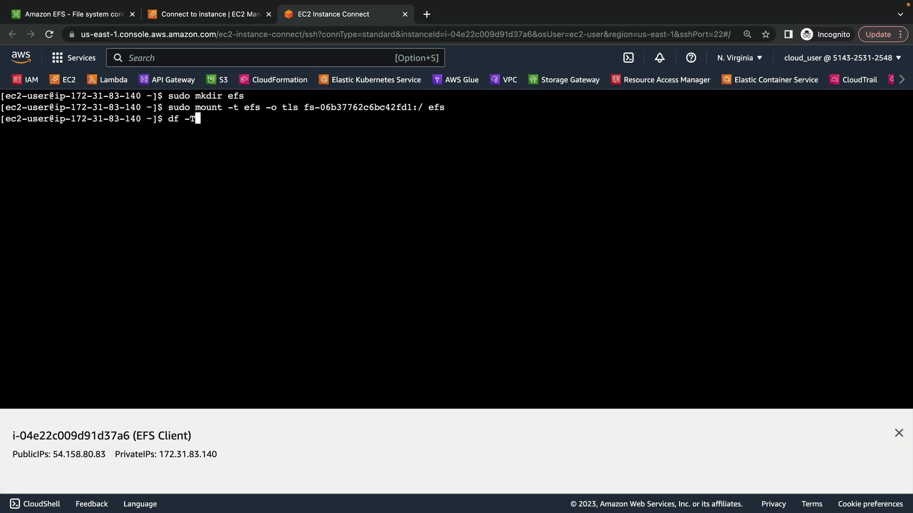Expand the N. Virginia region dropdown

coord(739,58)
